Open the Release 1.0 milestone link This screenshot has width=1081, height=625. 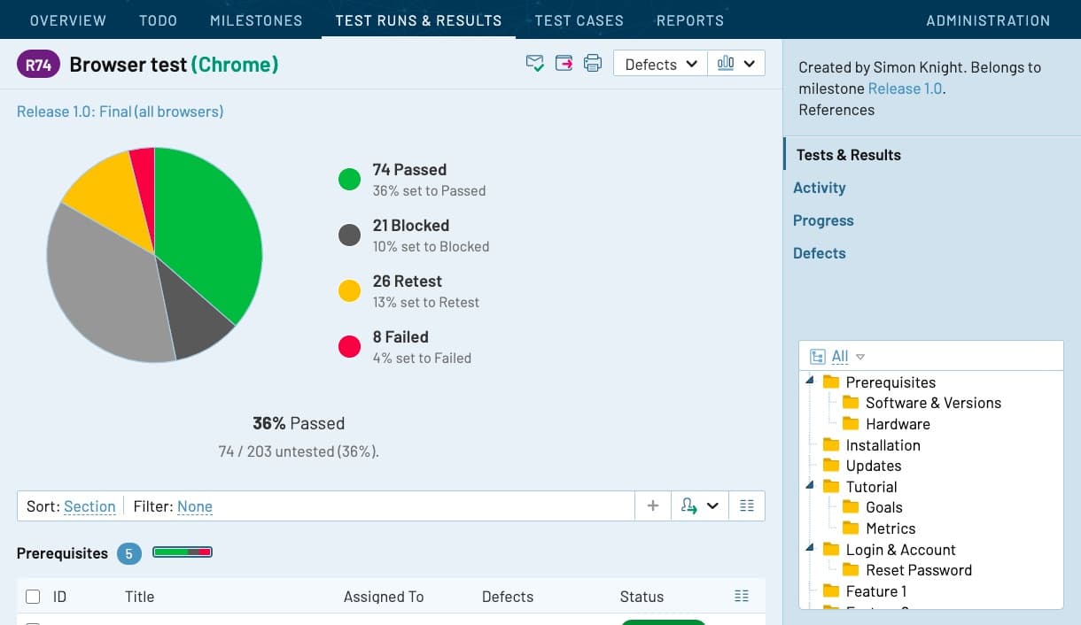[905, 89]
